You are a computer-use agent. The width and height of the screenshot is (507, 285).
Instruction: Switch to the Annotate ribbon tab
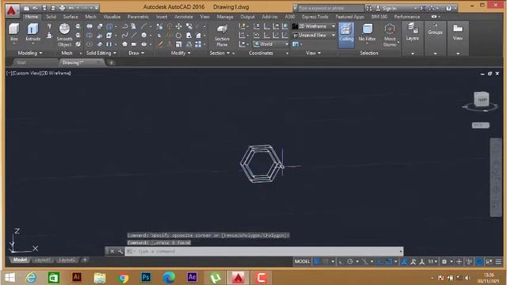coord(183,17)
